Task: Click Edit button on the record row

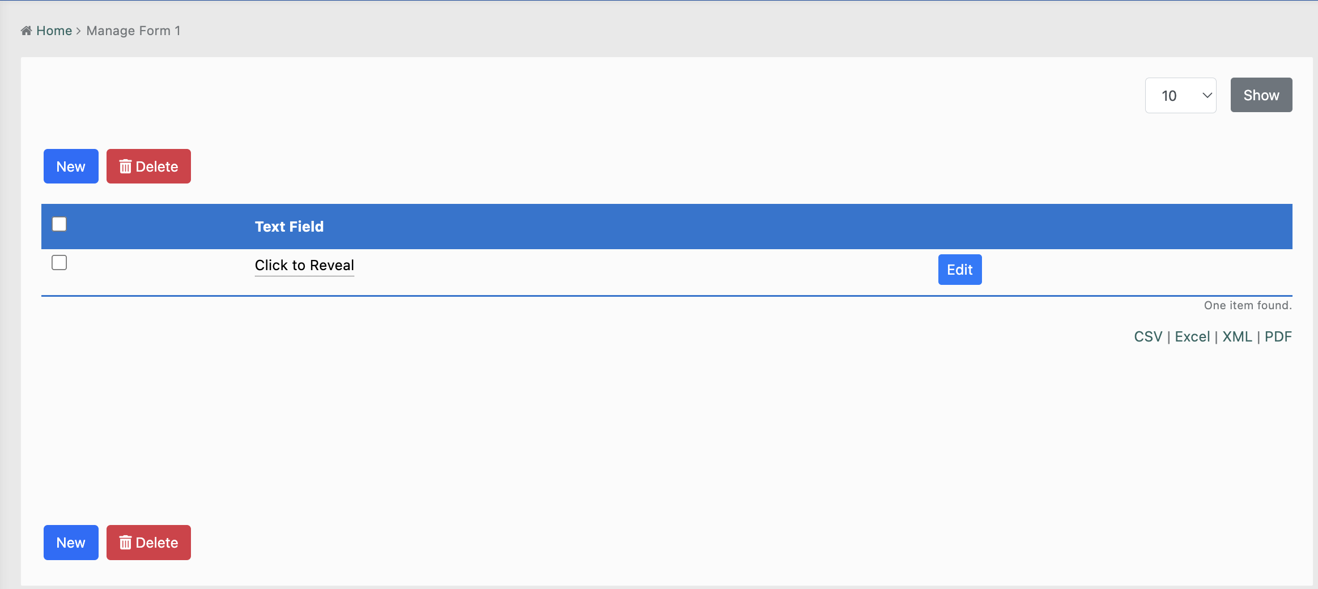Action: click(x=959, y=270)
